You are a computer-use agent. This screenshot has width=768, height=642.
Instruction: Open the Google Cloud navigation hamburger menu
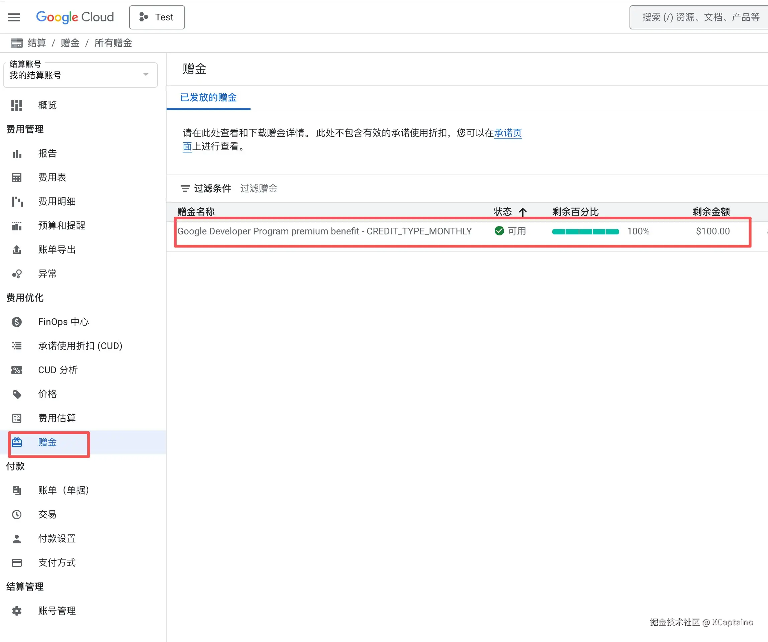coord(14,17)
